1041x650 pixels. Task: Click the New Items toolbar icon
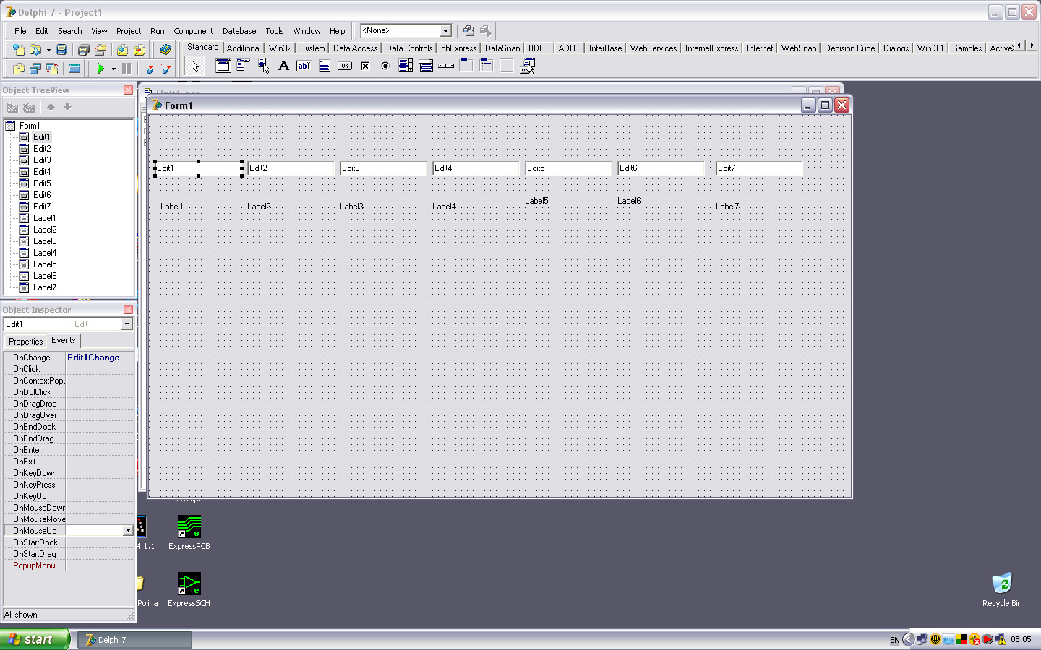pyautogui.click(x=18, y=50)
